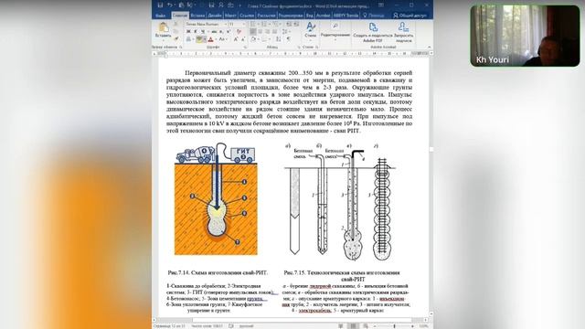Viewport: 585px width, 329px height.
Task: Click the language indicator in status bar
Action: [246, 326]
